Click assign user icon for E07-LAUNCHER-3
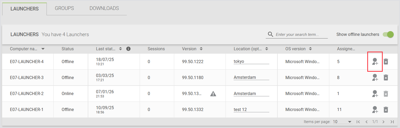400x128 pixels. point(375,78)
